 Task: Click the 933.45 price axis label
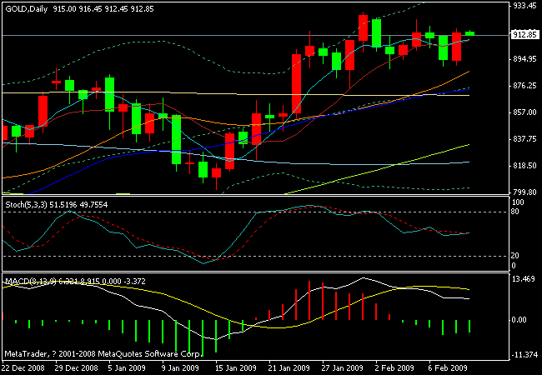tap(524, 5)
